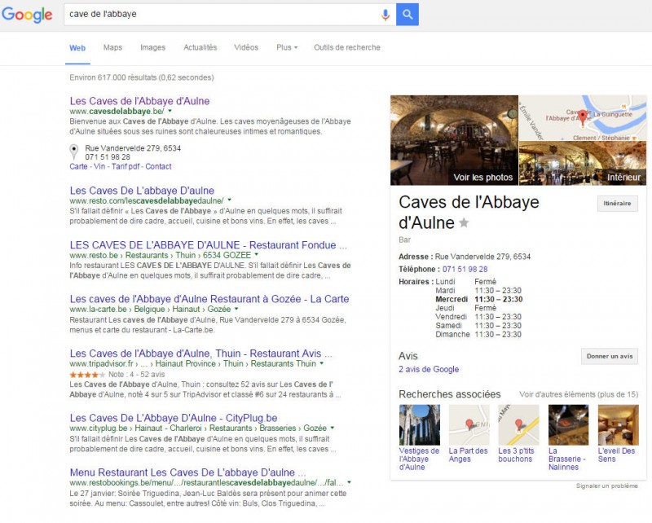This screenshot has width=652, height=523.
Task: Open cityplug.be result options arrow
Action: [x=332, y=428]
